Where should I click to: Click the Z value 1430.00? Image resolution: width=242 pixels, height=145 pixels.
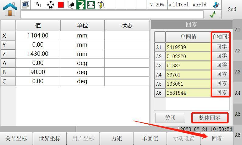[x=38, y=54]
